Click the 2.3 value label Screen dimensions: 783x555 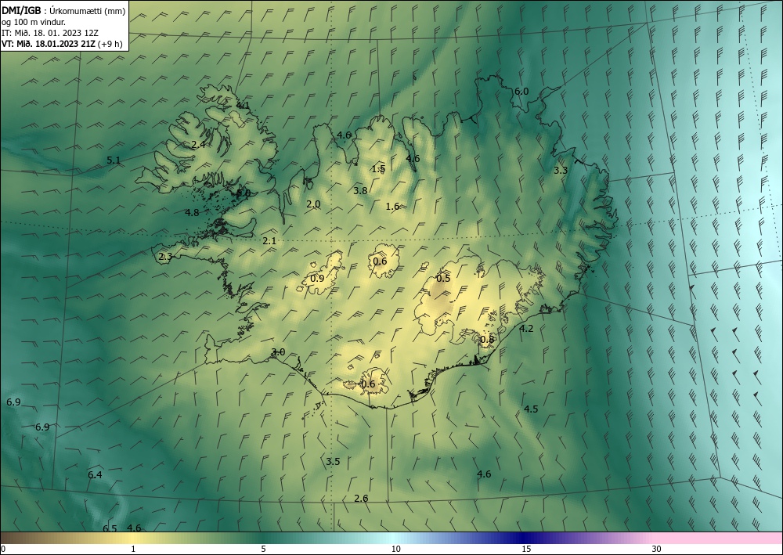pyautogui.click(x=165, y=257)
